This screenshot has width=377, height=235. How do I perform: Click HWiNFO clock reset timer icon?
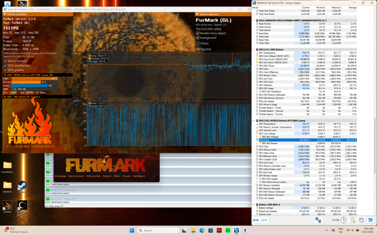click(343, 220)
